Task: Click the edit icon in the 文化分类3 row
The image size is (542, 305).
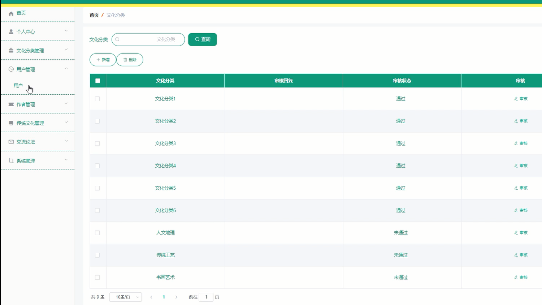Action: [516, 143]
